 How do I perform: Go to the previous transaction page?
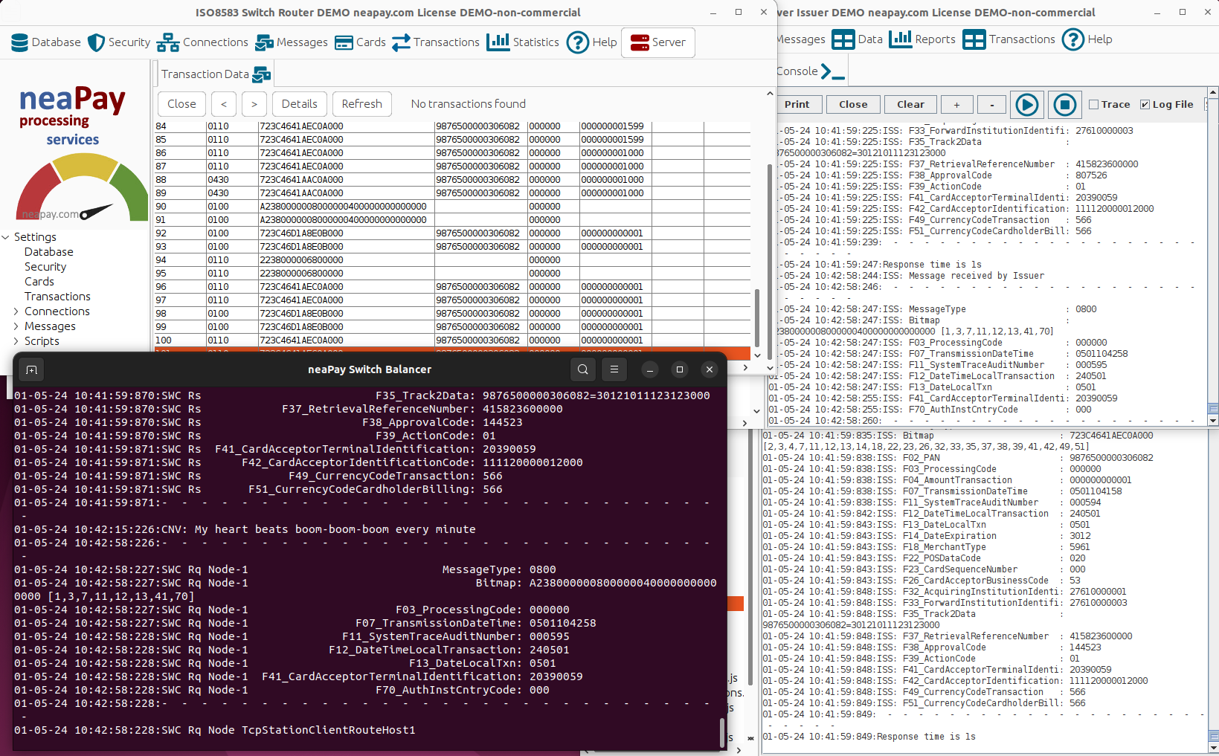(224, 104)
